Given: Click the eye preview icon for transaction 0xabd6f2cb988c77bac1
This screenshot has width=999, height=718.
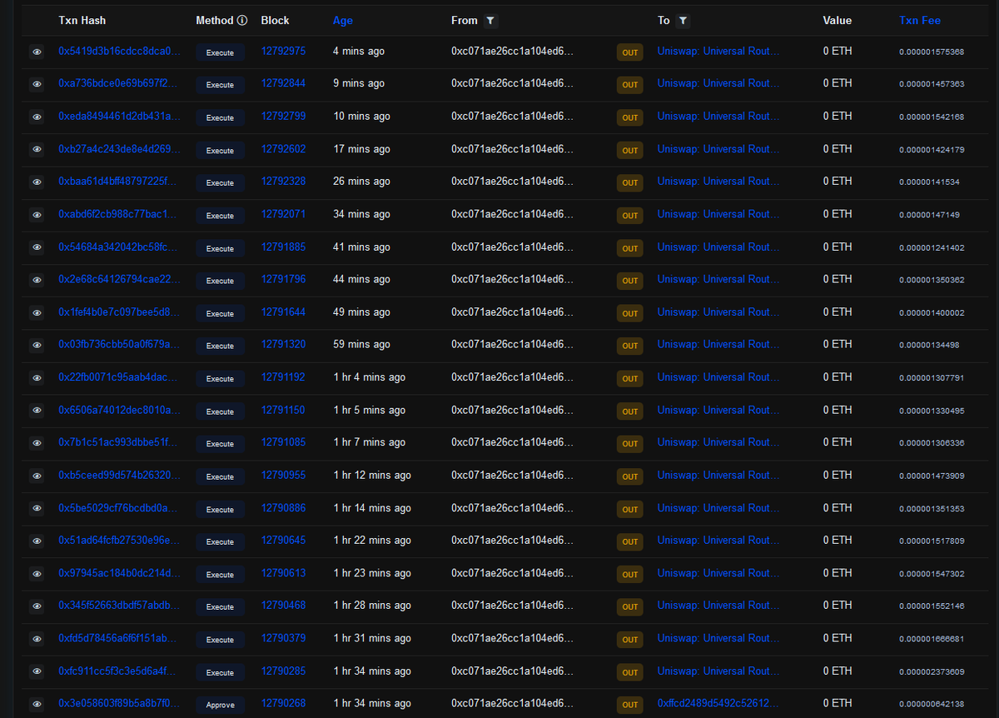Looking at the screenshot, I should [37, 215].
